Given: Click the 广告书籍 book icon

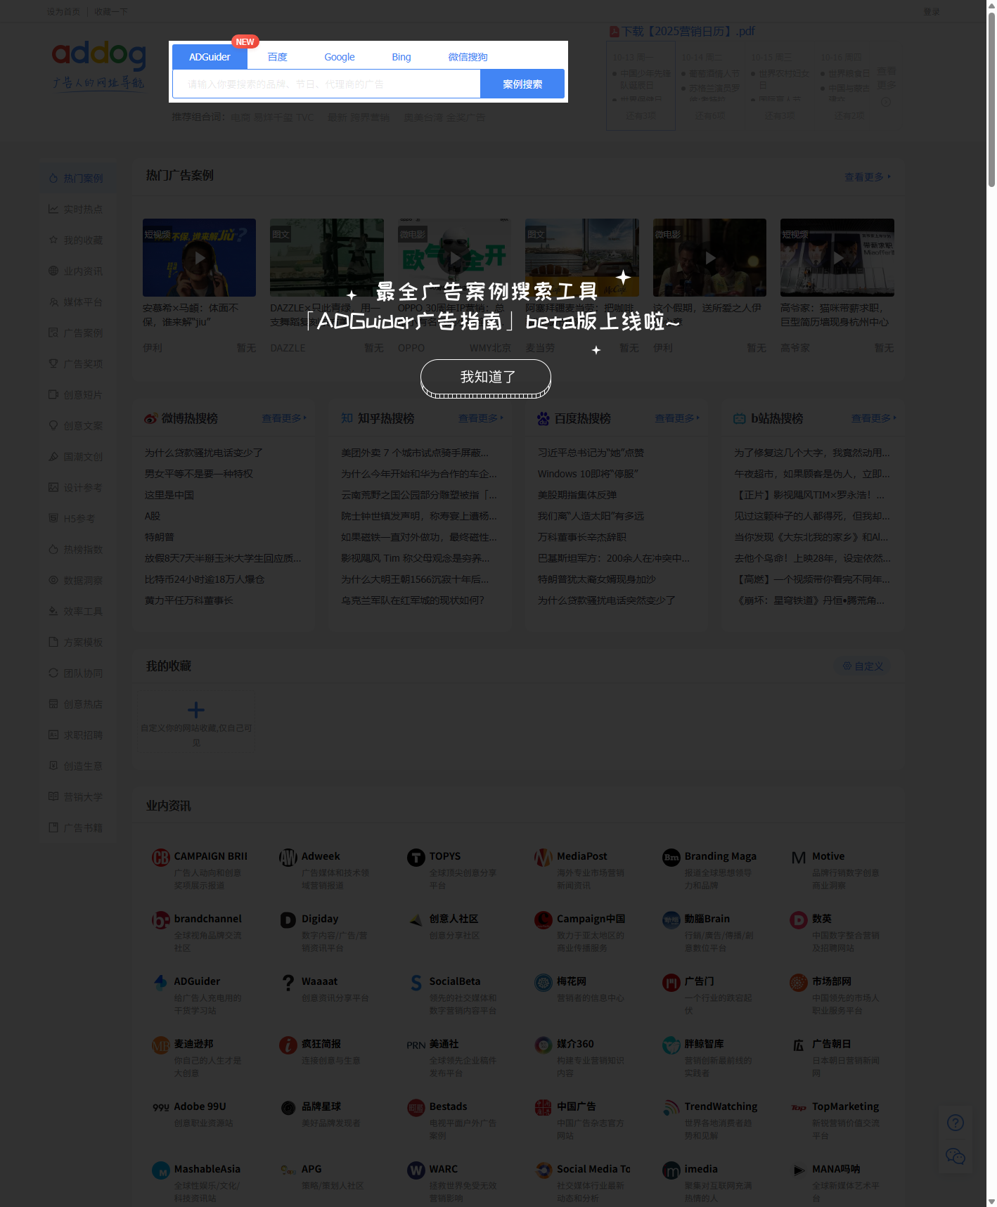Looking at the screenshot, I should point(53,828).
